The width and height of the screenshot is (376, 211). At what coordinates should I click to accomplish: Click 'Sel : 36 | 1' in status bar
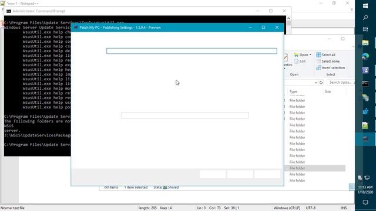tap(231, 208)
